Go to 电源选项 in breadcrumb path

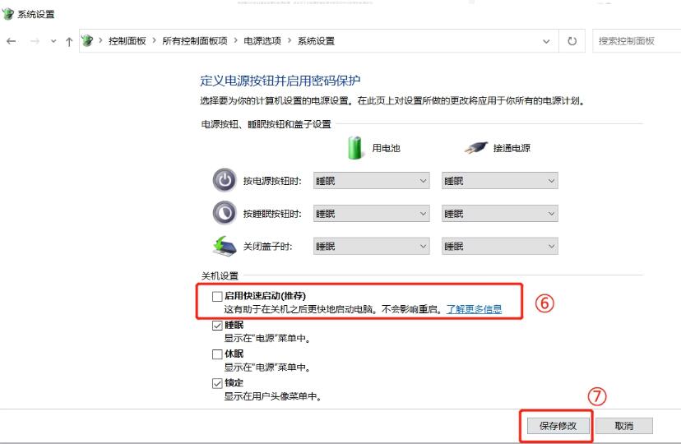tap(261, 41)
